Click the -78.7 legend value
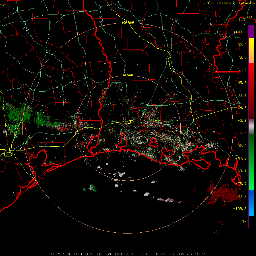The image size is (256, 256). point(241,184)
